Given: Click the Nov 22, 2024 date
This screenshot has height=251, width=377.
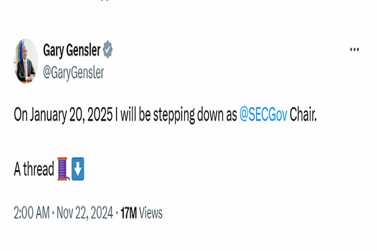Looking at the screenshot, I should [x=84, y=212].
